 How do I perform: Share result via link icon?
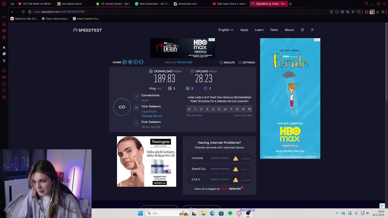[x=124, y=62]
